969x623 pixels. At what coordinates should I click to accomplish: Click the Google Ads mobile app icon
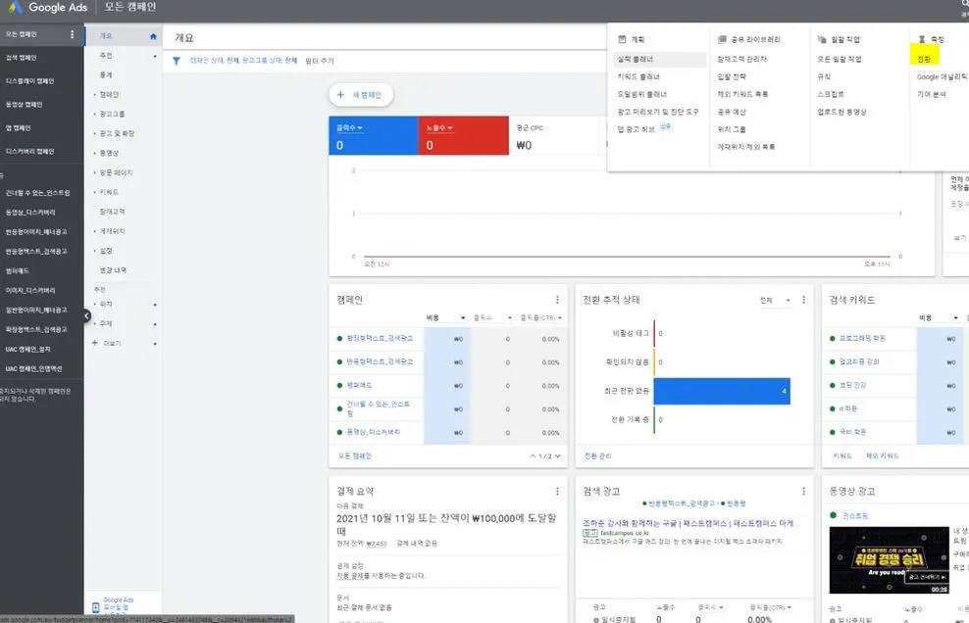click(96, 607)
